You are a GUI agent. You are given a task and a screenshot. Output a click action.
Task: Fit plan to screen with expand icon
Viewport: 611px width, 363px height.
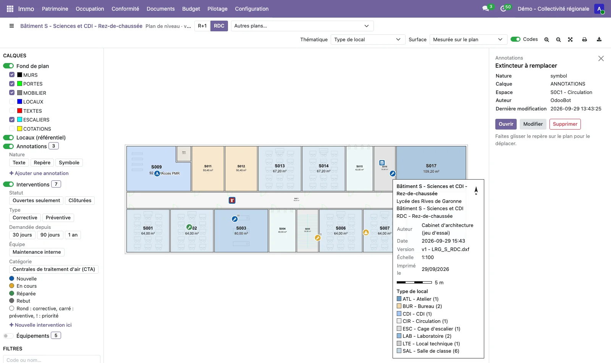(x=570, y=40)
